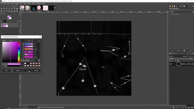
Task: Delete tool preset icon in Tool Options
Action: pos(184,51)
